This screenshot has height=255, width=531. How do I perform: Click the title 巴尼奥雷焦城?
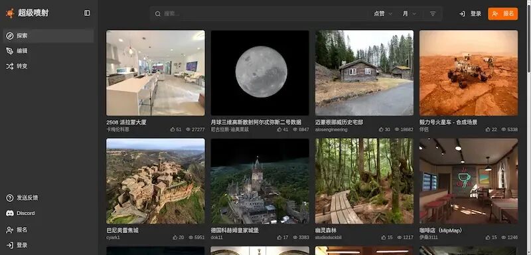click(x=122, y=230)
